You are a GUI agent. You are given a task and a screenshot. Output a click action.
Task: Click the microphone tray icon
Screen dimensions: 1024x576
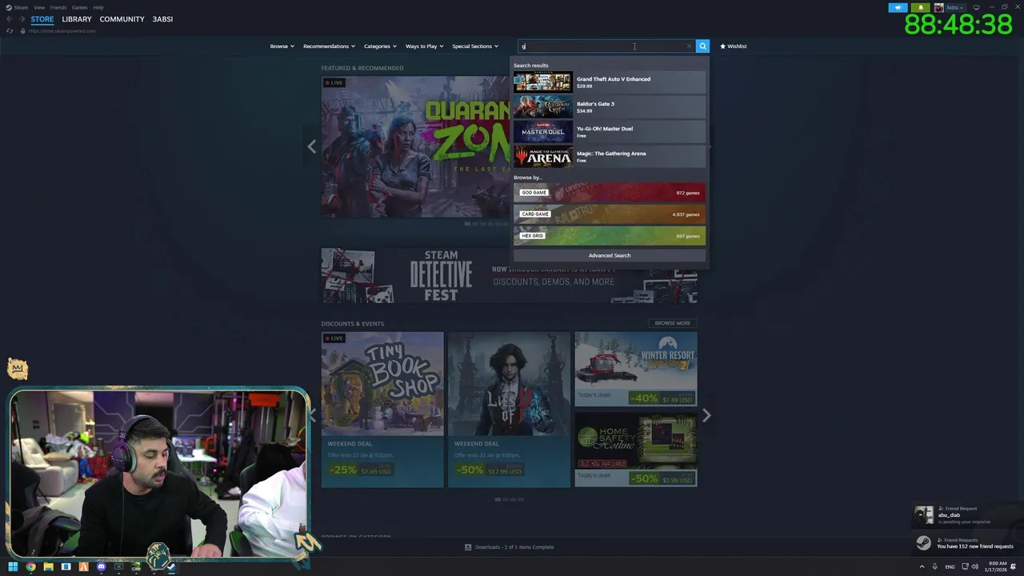(934, 566)
